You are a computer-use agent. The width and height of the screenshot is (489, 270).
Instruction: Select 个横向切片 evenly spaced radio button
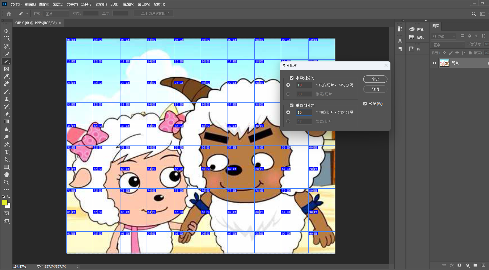[288, 112]
